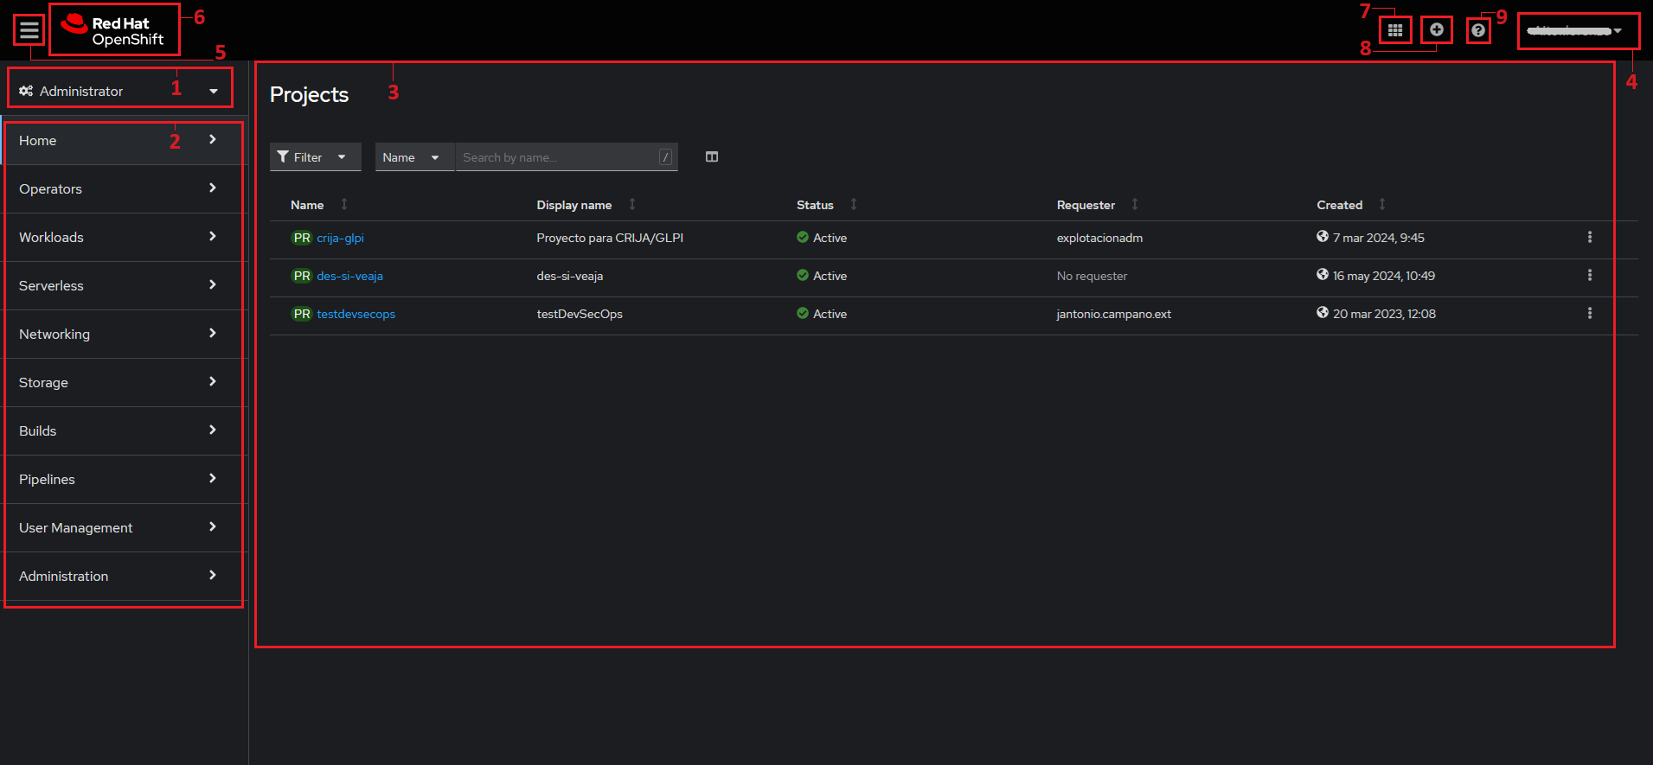Viewport: 1653px width, 765px height.
Task: Click the 'No requester' cell
Action: [x=1092, y=276]
